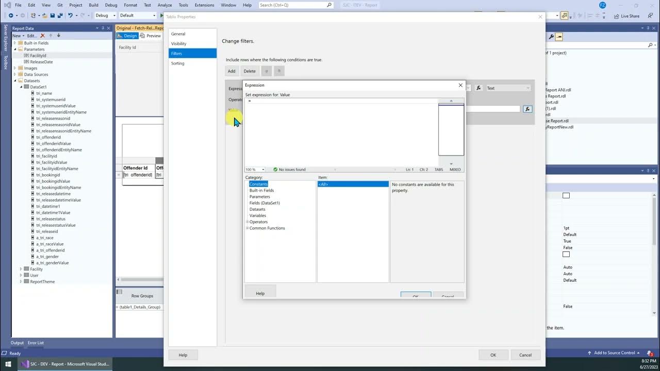Click Add to Source Control

point(614,353)
